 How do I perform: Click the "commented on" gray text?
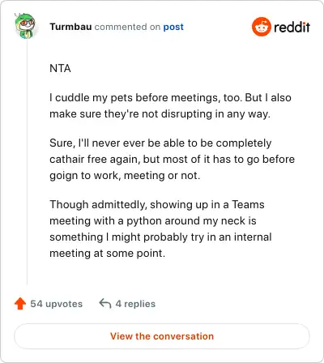[x=127, y=27]
